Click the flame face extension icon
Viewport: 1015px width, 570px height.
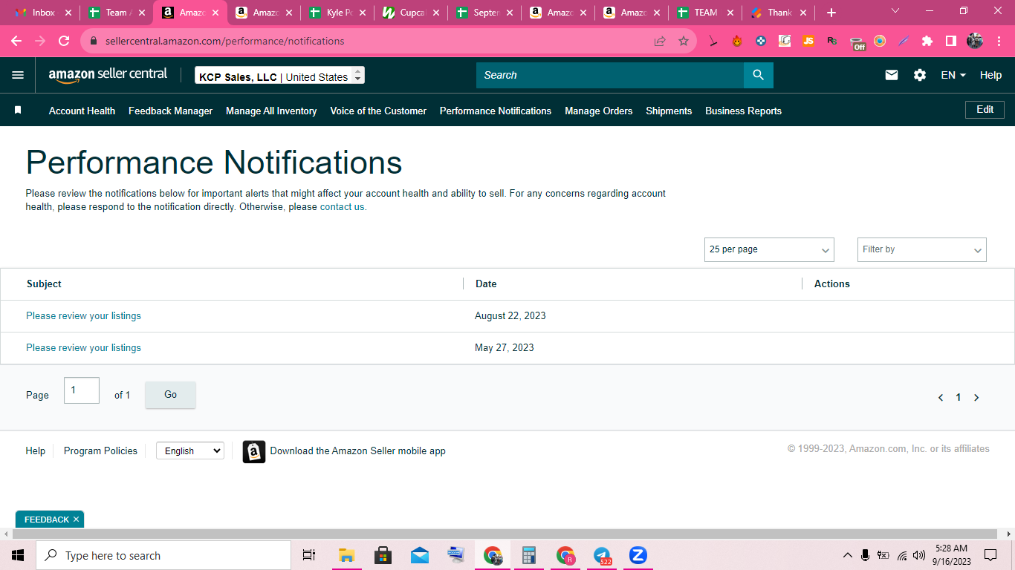pyautogui.click(x=737, y=42)
